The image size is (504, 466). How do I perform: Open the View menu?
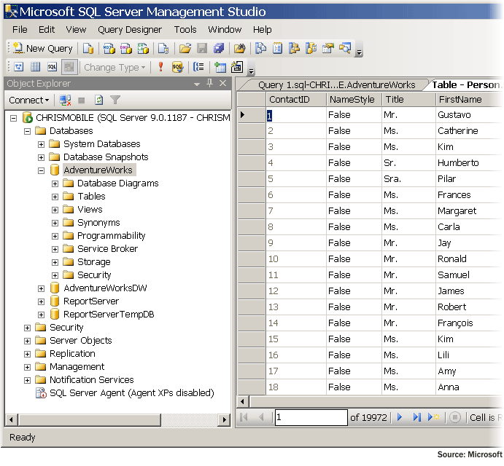click(x=76, y=30)
